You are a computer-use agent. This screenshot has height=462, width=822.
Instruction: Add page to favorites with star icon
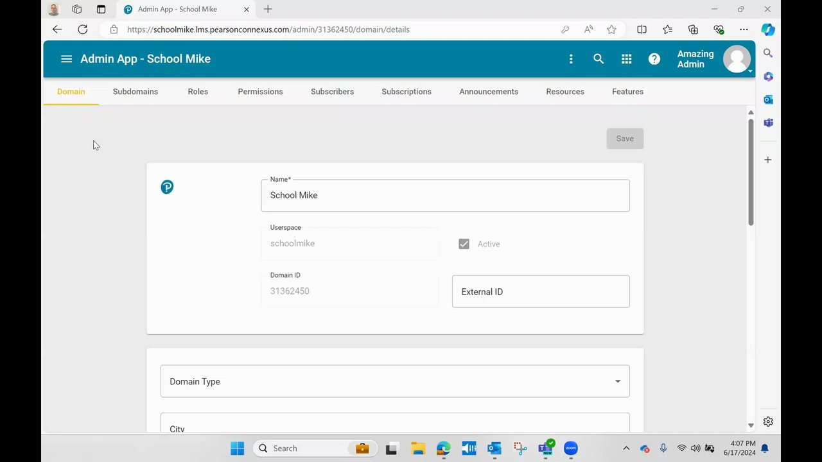[x=611, y=30]
